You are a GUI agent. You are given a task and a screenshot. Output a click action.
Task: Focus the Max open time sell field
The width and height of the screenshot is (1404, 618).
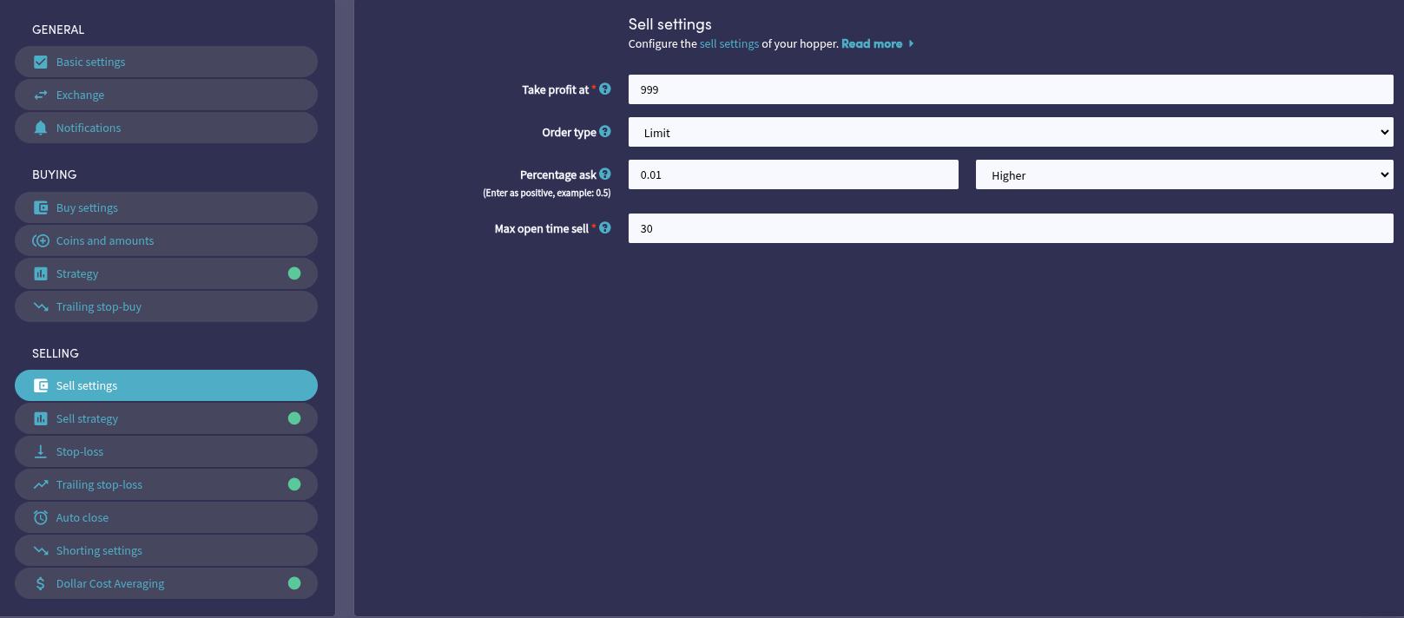point(1010,228)
